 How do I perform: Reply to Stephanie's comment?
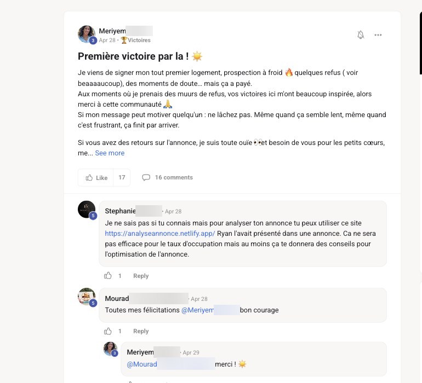141,276
